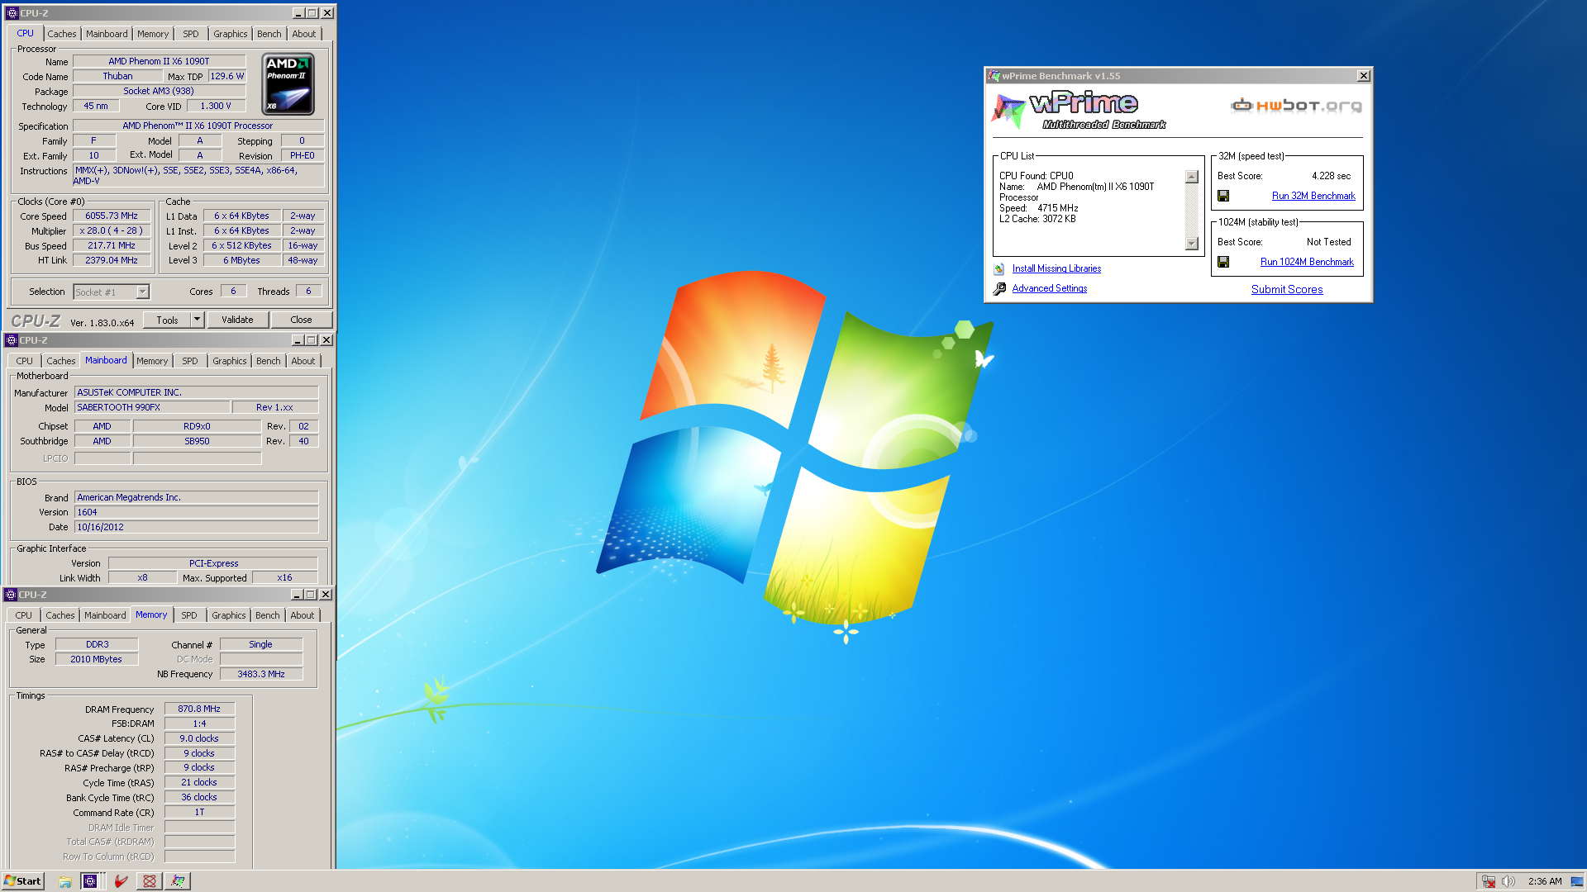Screen dimensions: 1587x892
Task: Close the wPrime Benchmark window
Action: click(x=1364, y=76)
